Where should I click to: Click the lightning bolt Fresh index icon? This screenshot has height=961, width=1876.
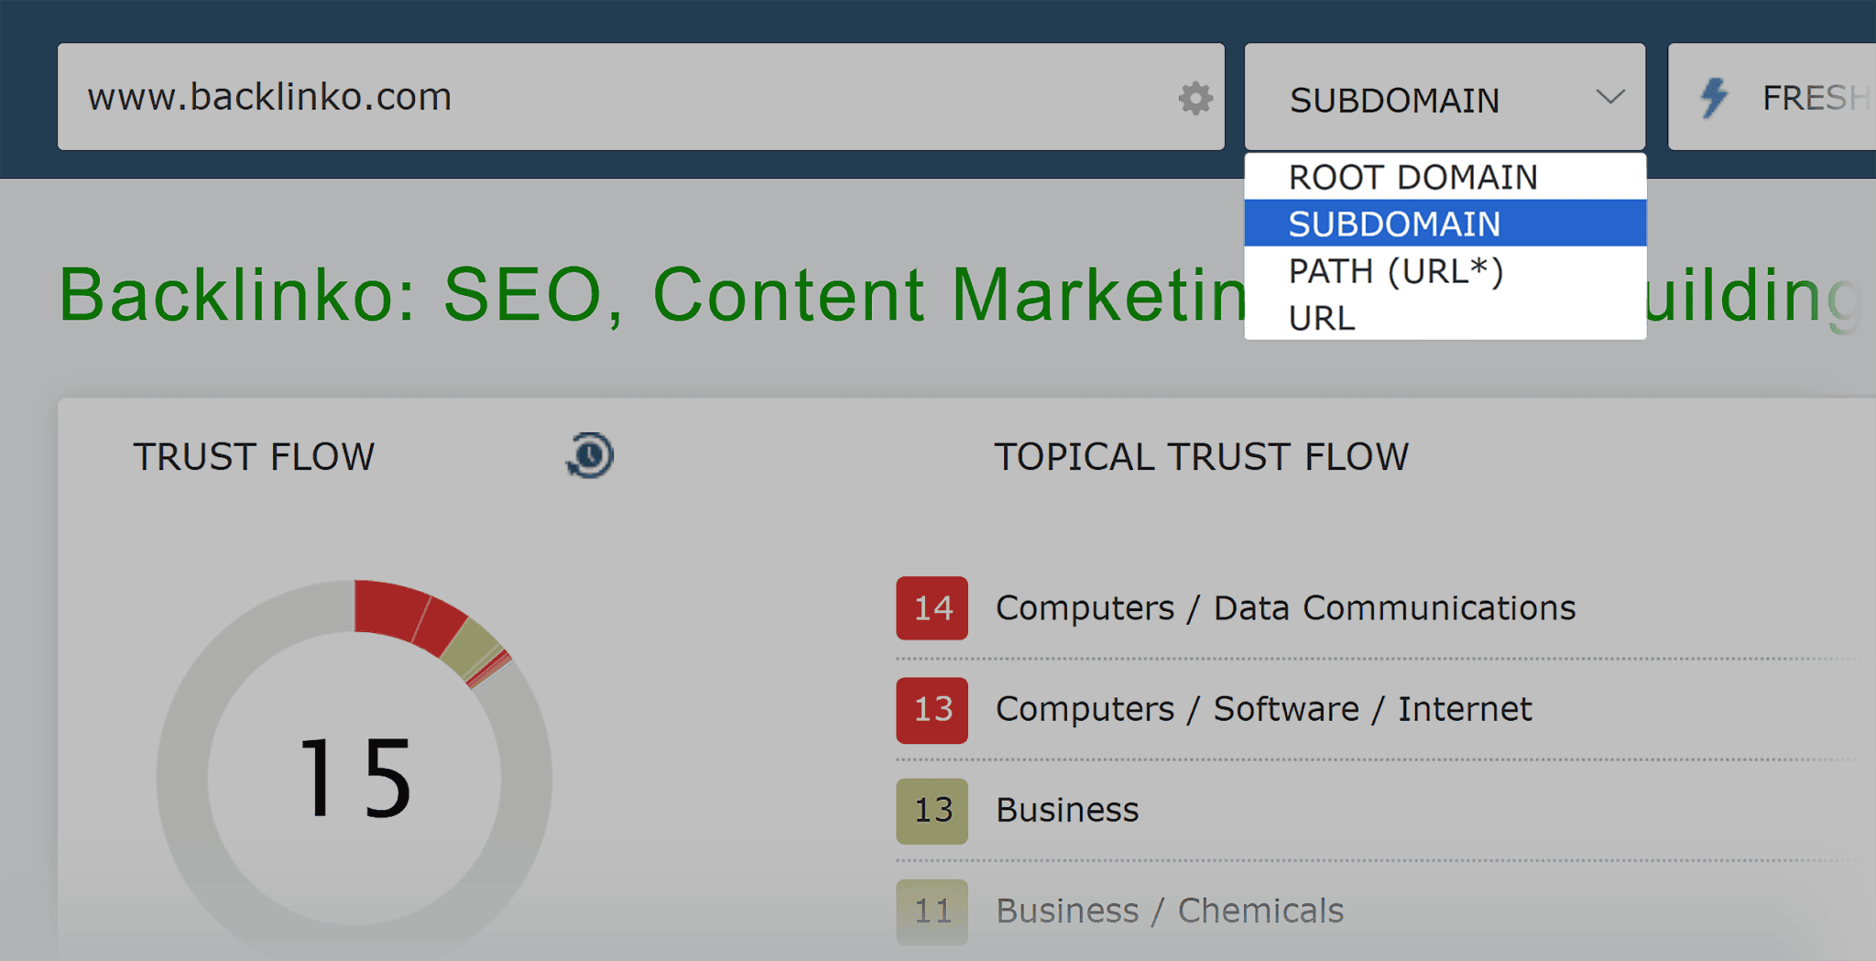pos(1714,97)
